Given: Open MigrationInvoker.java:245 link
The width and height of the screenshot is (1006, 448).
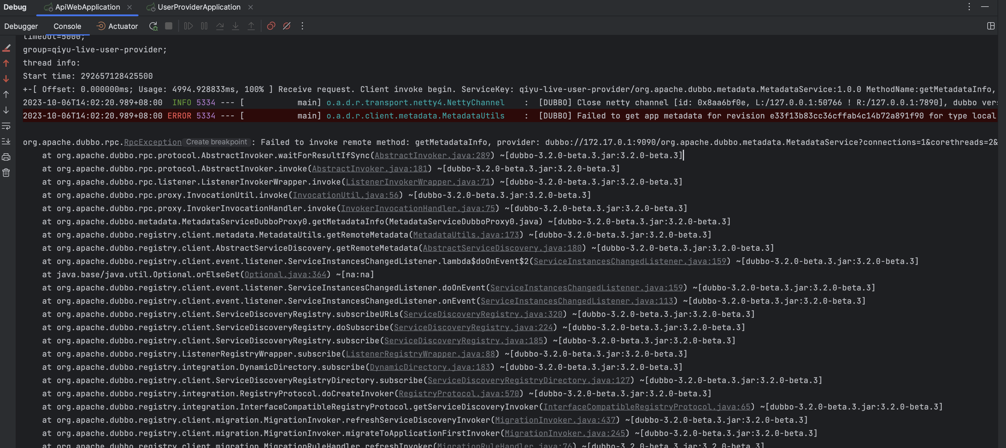Looking at the screenshot, I should [x=565, y=434].
